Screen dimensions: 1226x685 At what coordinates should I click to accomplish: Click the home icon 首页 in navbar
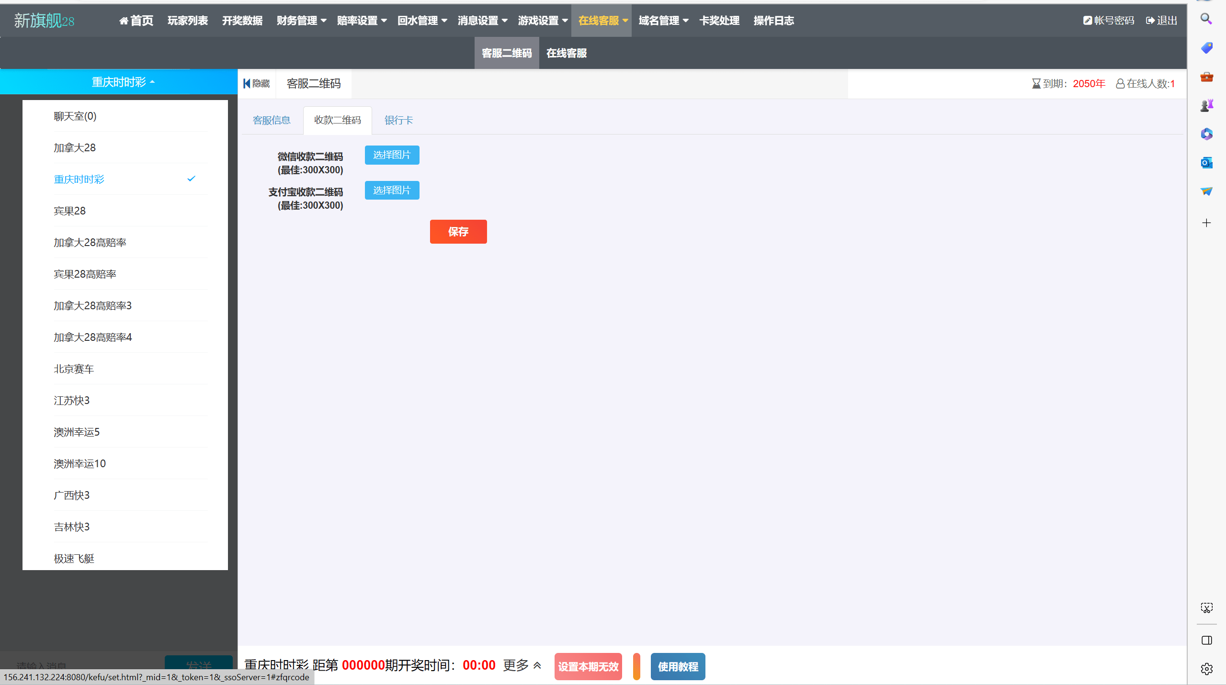124,21
